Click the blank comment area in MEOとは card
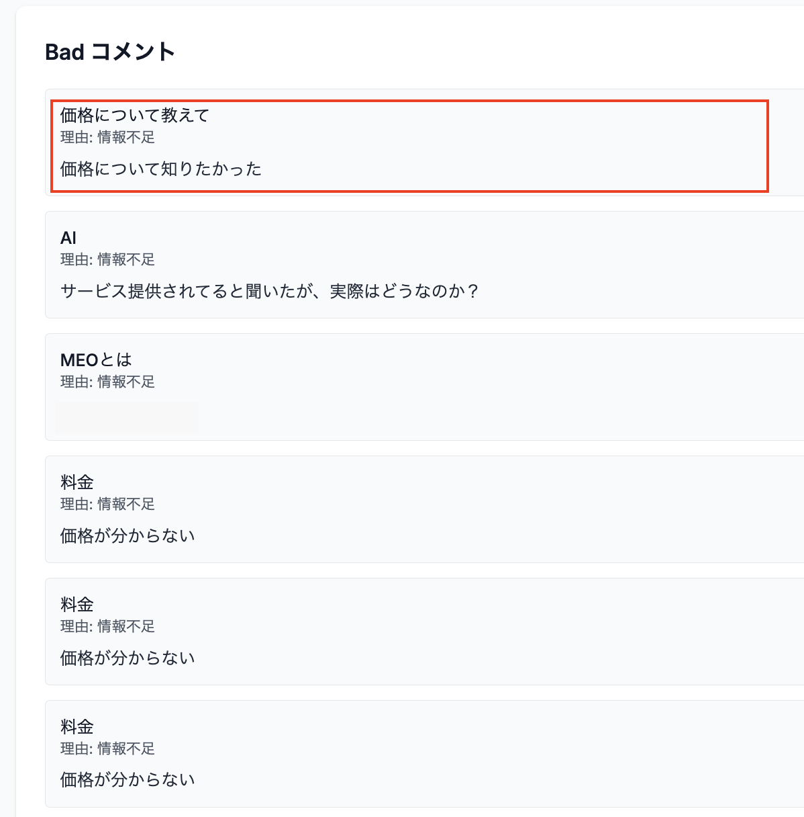 click(x=127, y=416)
